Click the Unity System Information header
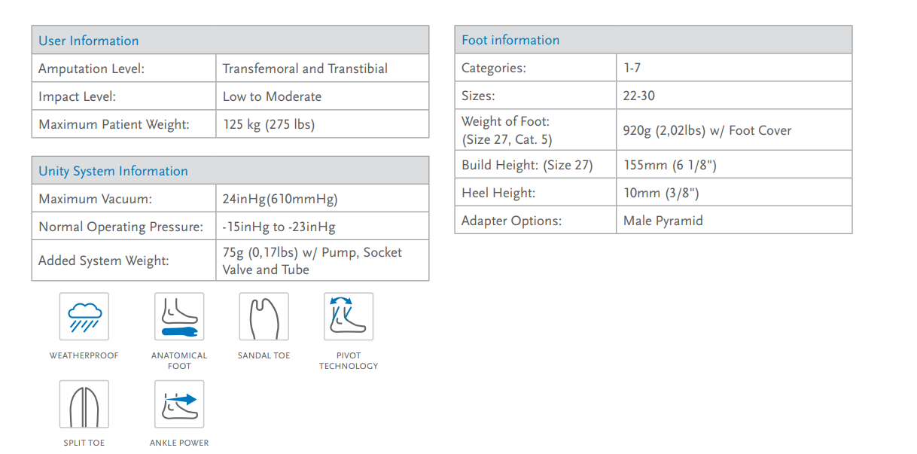 coord(230,171)
